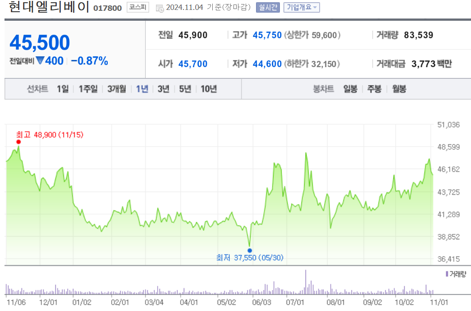
Task: Click the stock code 017800
Action: (108, 8)
